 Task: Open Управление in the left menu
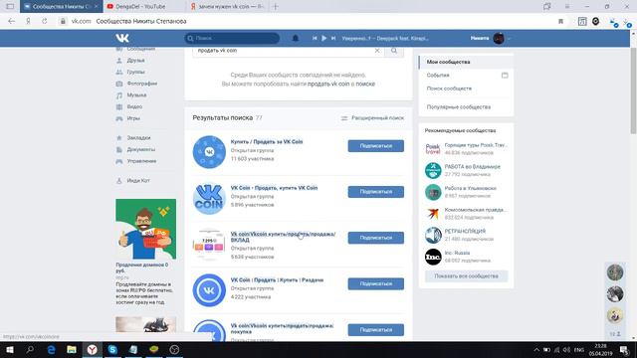(141, 161)
